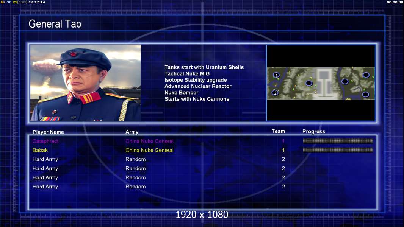Click the 'Progress' column header
The height and width of the screenshot is (227, 404).
tap(314, 131)
